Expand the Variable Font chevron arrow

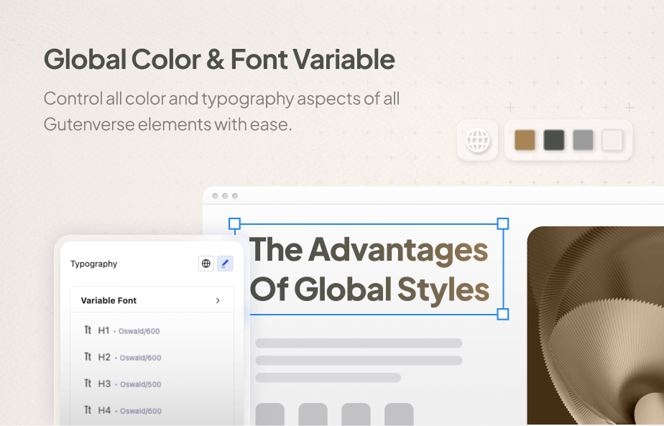pos(218,300)
